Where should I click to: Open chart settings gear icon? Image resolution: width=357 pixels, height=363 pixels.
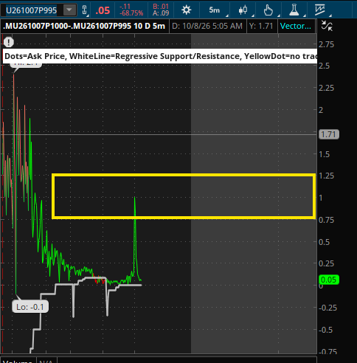point(186,10)
